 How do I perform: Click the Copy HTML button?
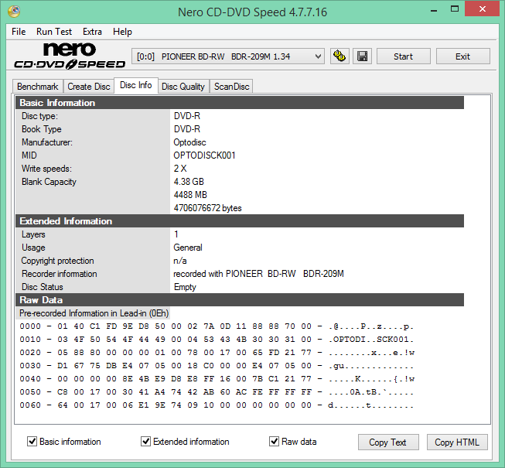pyautogui.click(x=457, y=442)
